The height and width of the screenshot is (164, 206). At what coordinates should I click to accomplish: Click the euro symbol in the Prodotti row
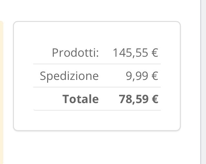pos(155,53)
